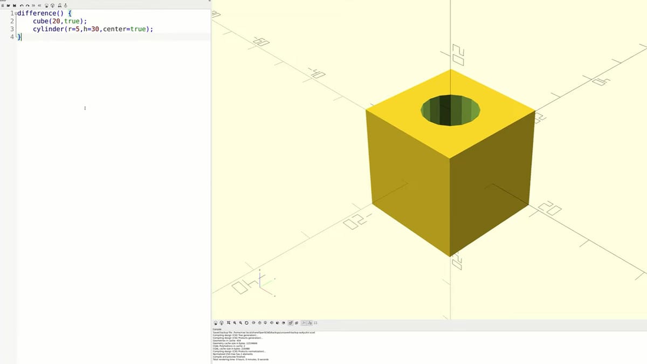647x364 pixels.
Task: Click the Save icon in editor toolbar
Action: point(15,5)
